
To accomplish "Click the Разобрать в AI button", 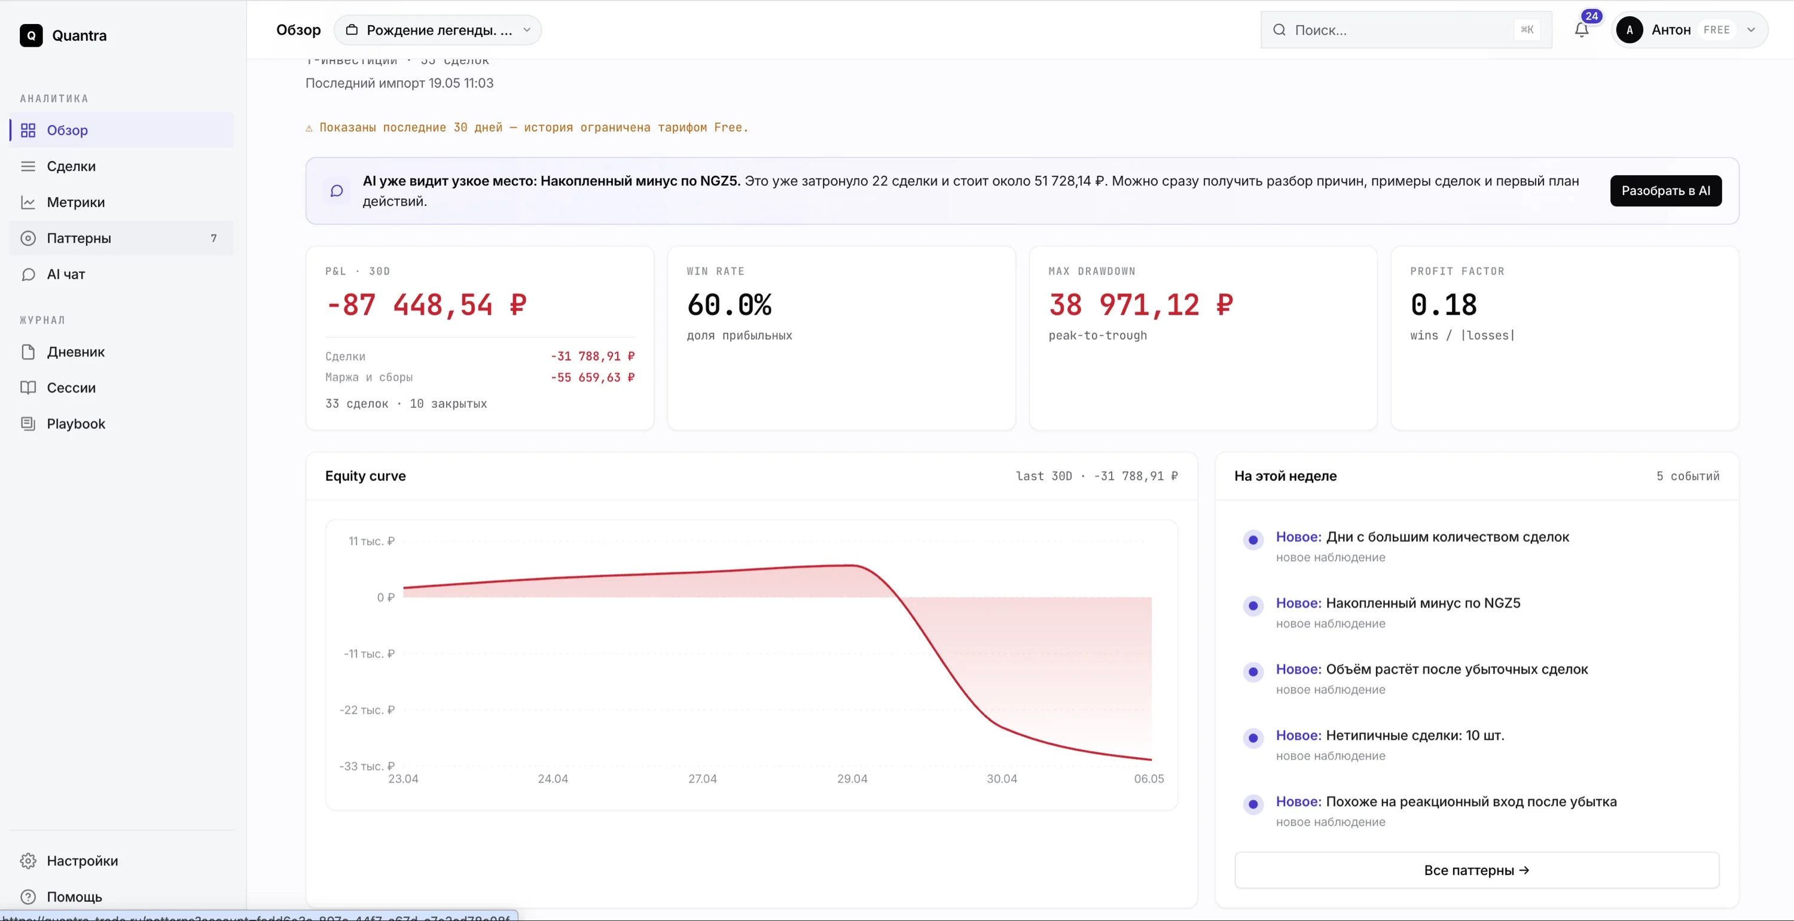I will tap(1666, 191).
